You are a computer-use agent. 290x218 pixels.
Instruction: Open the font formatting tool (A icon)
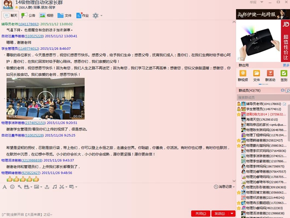[5, 187]
